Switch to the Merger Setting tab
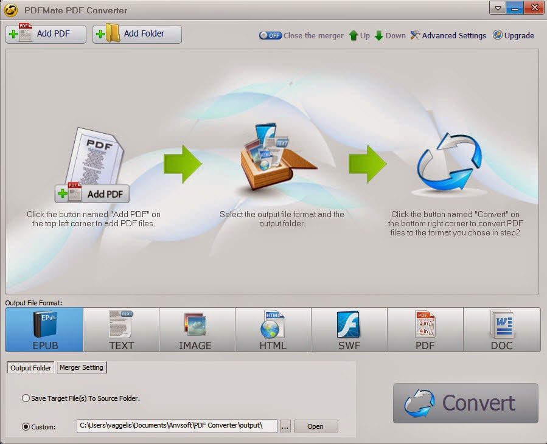Image resolution: width=547 pixels, height=444 pixels. click(x=82, y=367)
